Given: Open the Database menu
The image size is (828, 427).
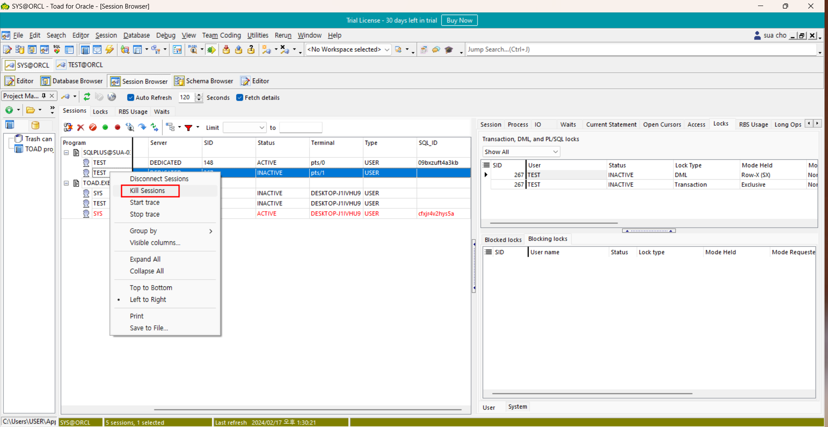Looking at the screenshot, I should point(137,36).
